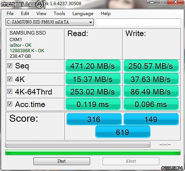Image resolution: width=185 pixels, height=171 pixels.
Task: Toggle the 4K-64Thrd test checkbox
Action: pyautogui.click(x=10, y=92)
